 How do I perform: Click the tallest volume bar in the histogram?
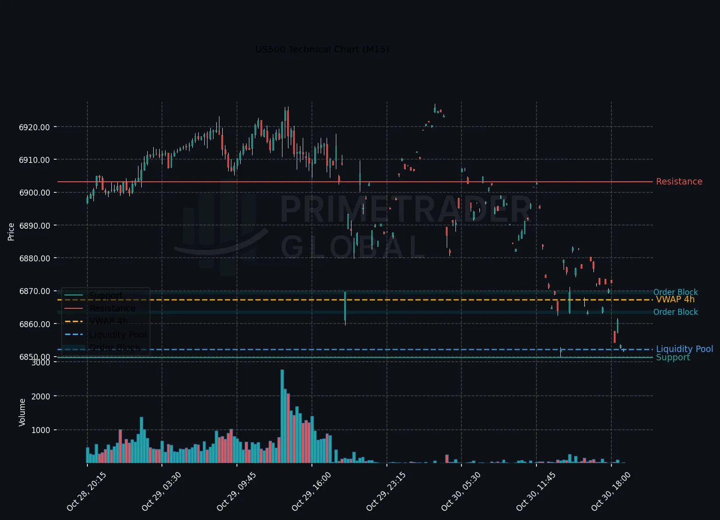pos(282,416)
